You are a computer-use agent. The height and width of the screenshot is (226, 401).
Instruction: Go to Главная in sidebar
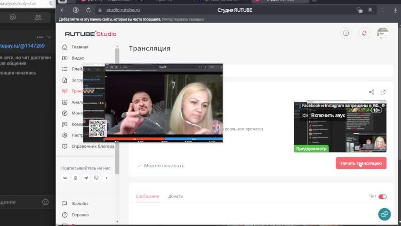[x=80, y=47]
